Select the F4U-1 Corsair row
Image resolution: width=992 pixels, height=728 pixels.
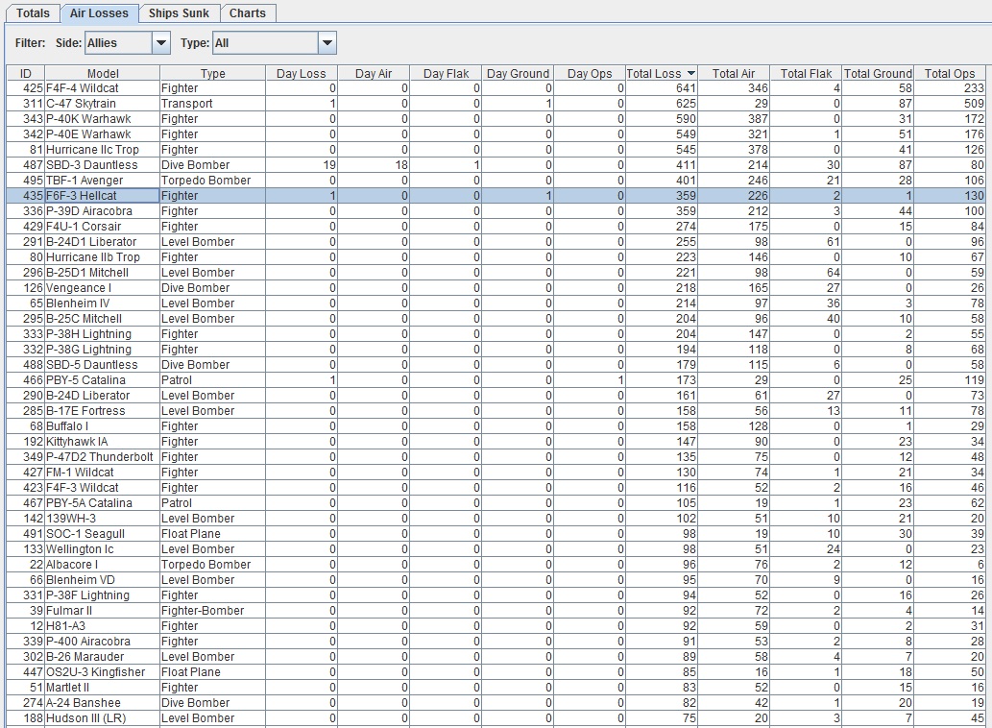pyautogui.click(x=496, y=227)
